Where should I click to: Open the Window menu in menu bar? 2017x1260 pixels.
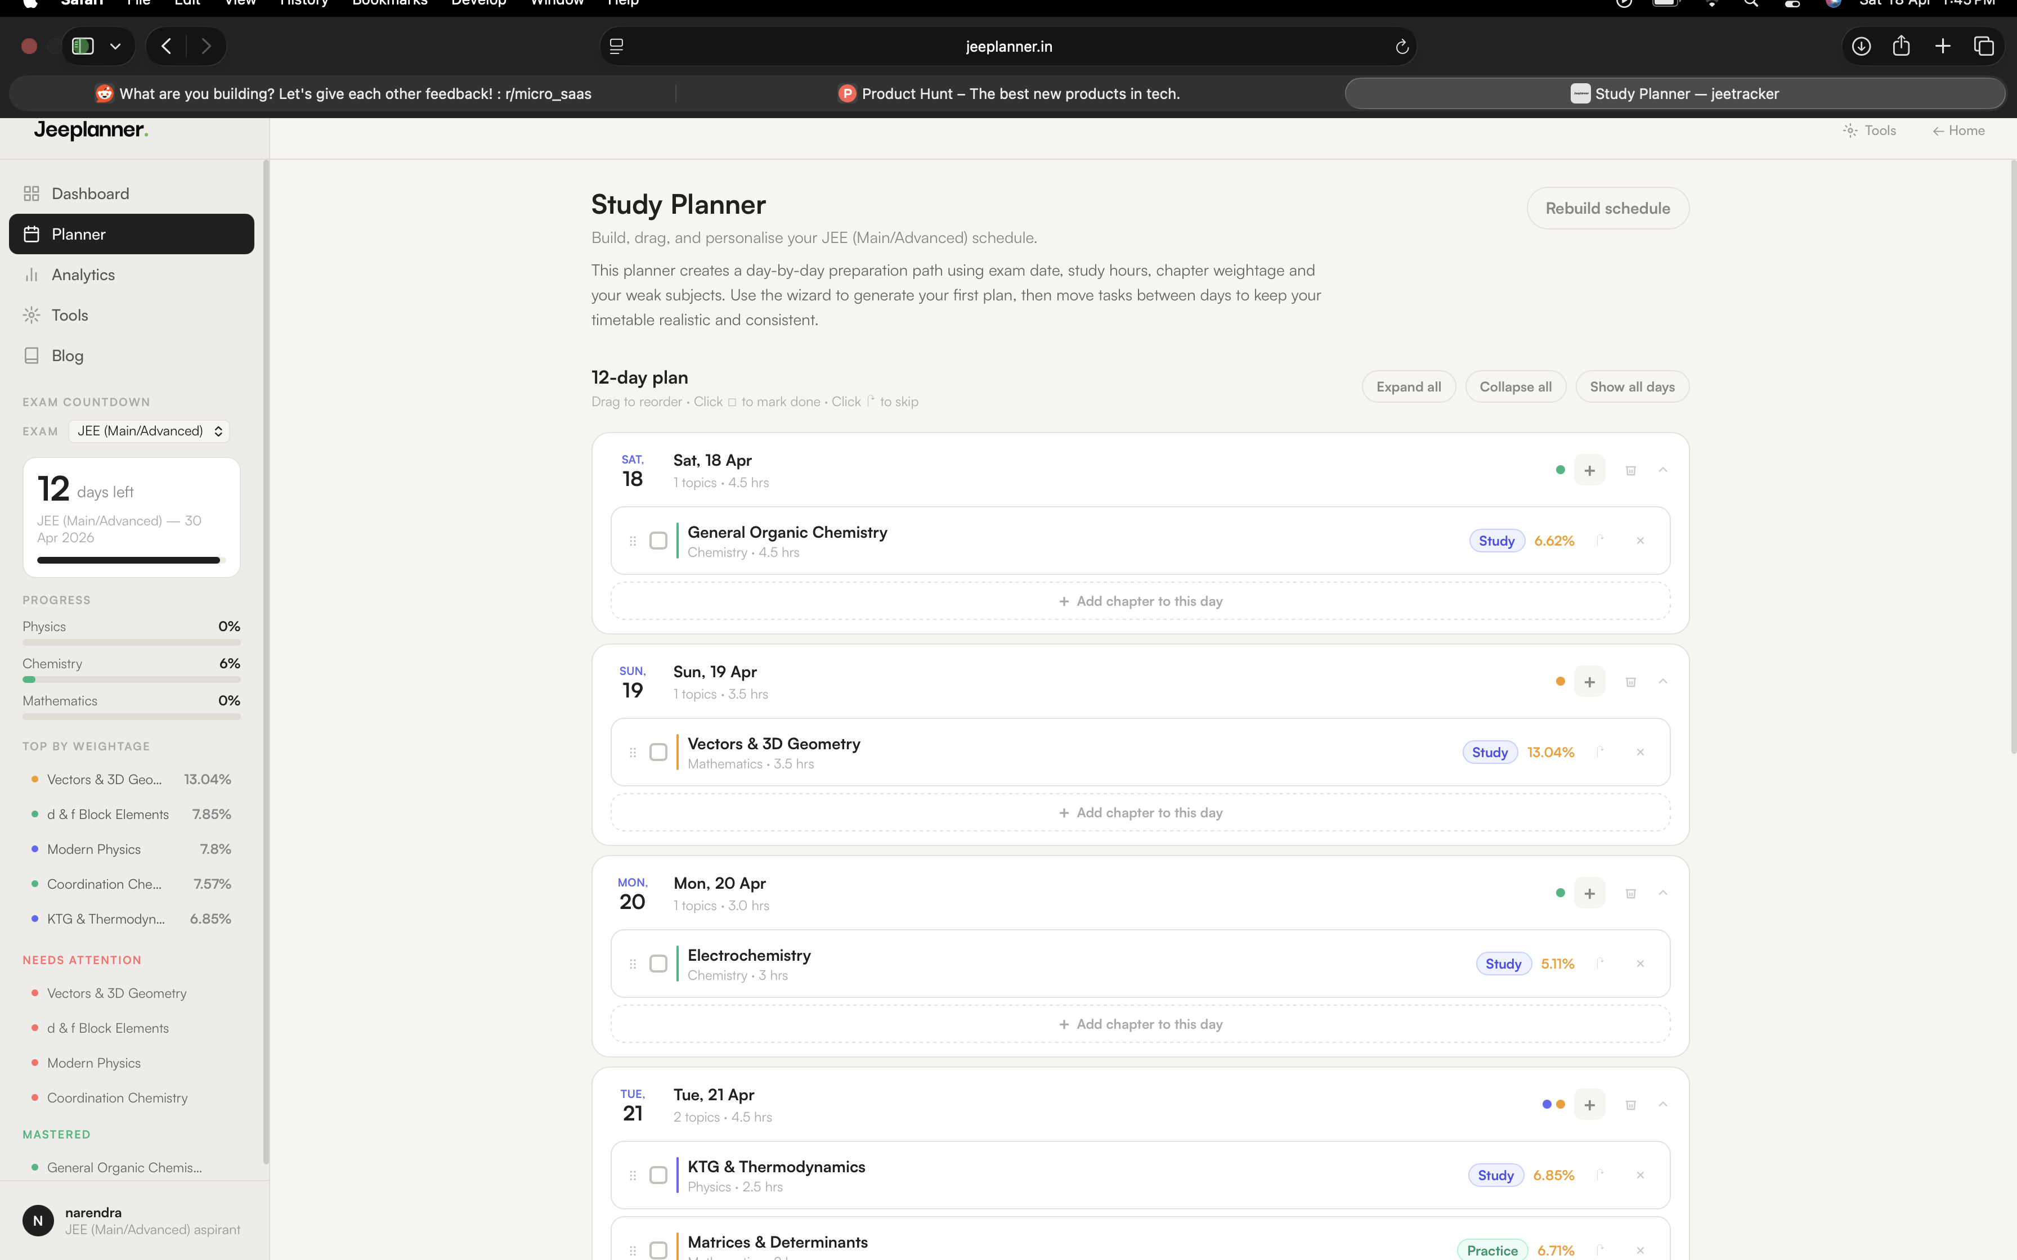click(x=557, y=3)
